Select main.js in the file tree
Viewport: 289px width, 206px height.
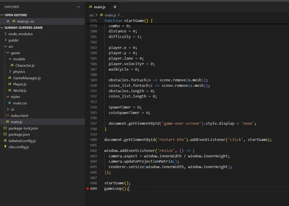coord(42,122)
